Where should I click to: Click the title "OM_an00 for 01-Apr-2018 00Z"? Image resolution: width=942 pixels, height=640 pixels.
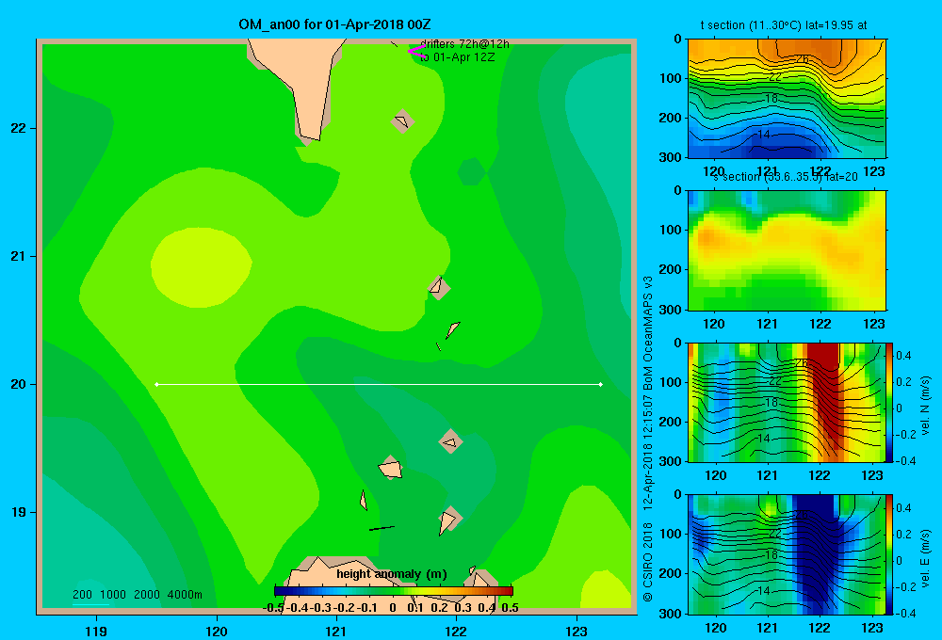tap(334, 24)
